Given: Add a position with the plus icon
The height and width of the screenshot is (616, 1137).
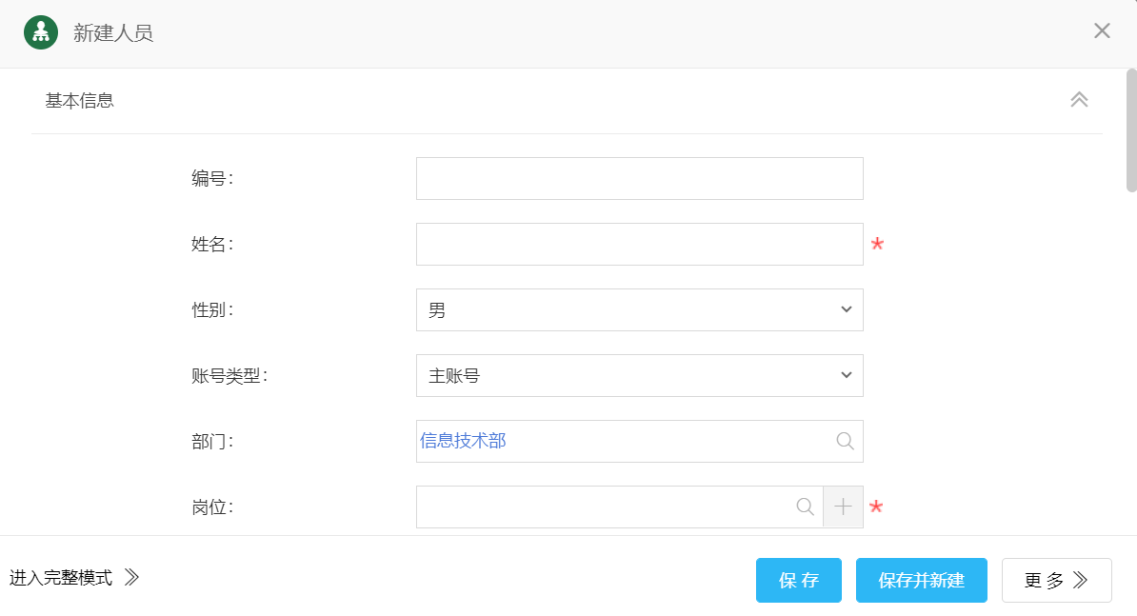Looking at the screenshot, I should (x=843, y=507).
